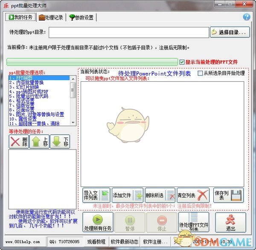The width and height of the screenshot is (256, 250).
Task: Start 处理所有任务 with the play button
Action: pyautogui.click(x=98, y=222)
